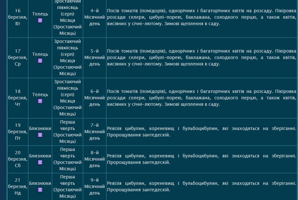Select the date cell '20 березня, Сб'
The width and height of the screenshot is (298, 200).
[18, 159]
